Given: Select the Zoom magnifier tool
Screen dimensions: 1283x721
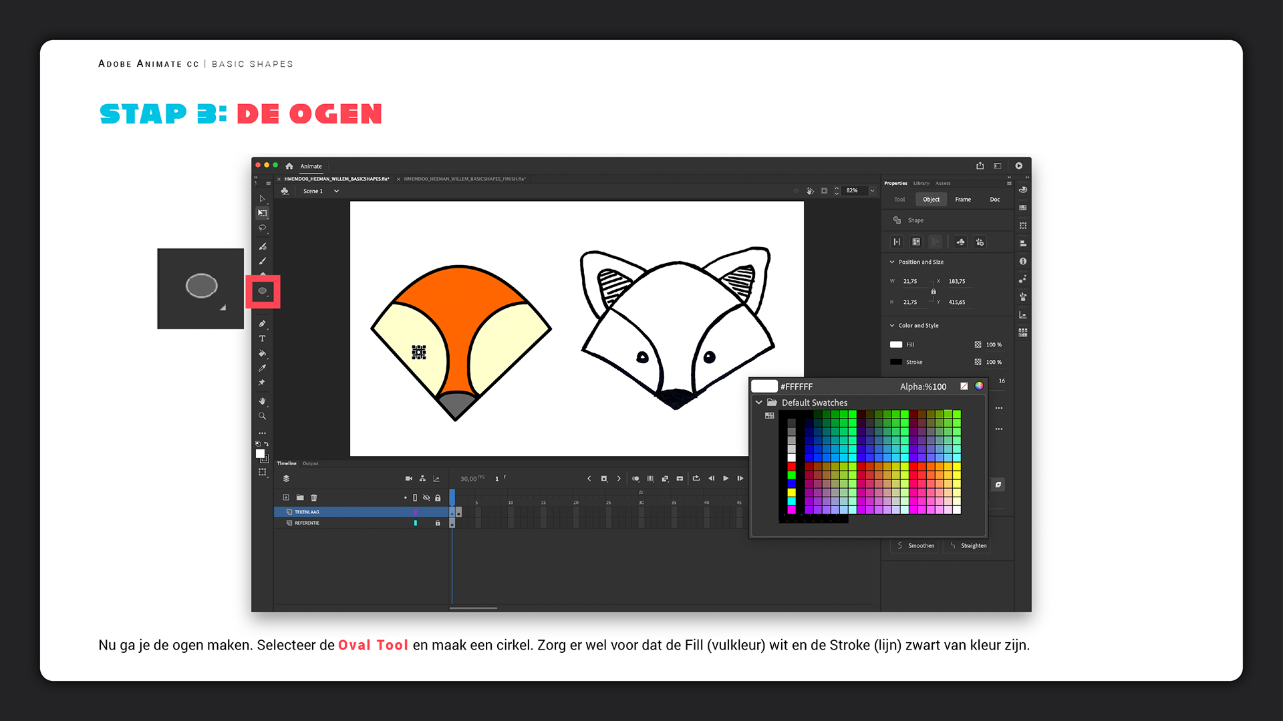Looking at the screenshot, I should click(262, 416).
